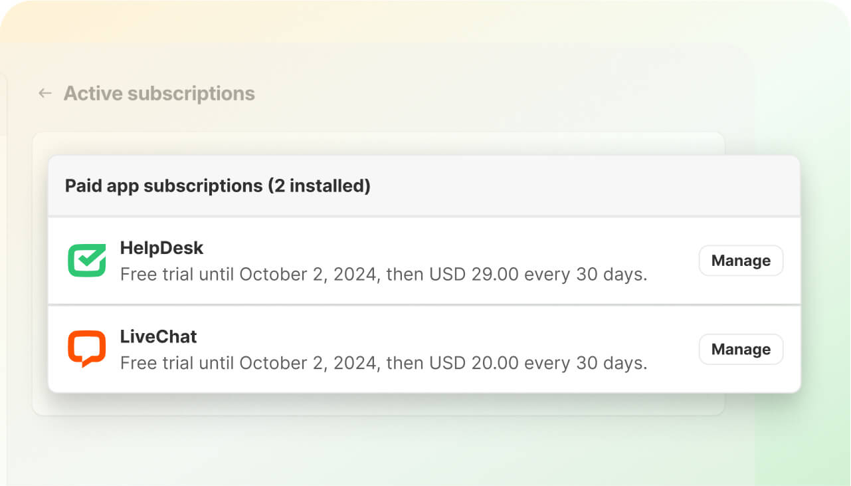This screenshot has width=851, height=486.
Task: Select LiveChat's free trial description text
Action: [x=383, y=363]
